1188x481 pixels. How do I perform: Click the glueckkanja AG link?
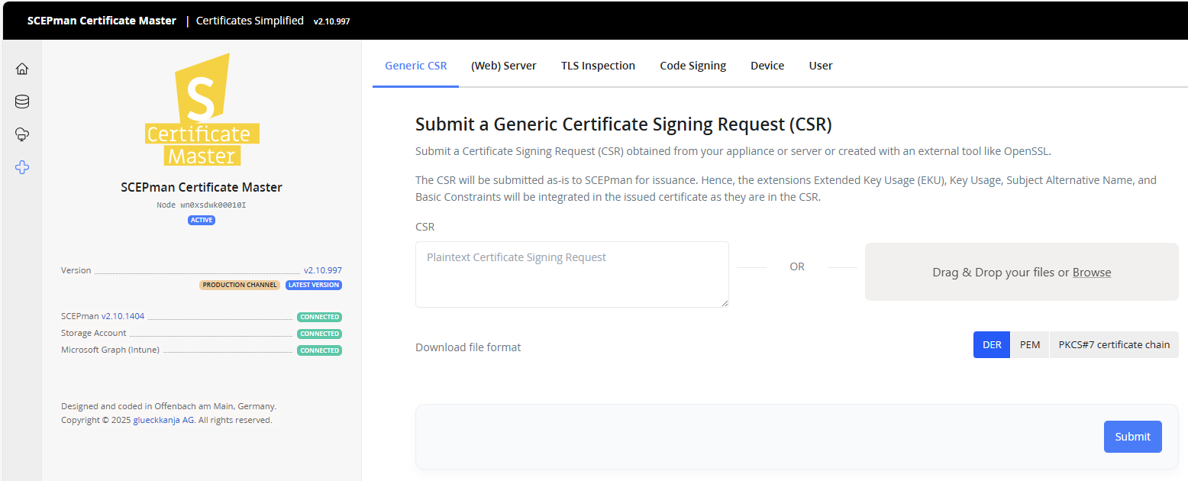coord(163,420)
